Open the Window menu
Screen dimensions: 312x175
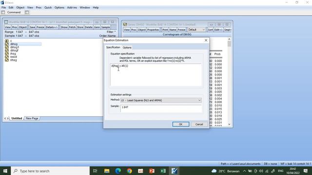85,8
